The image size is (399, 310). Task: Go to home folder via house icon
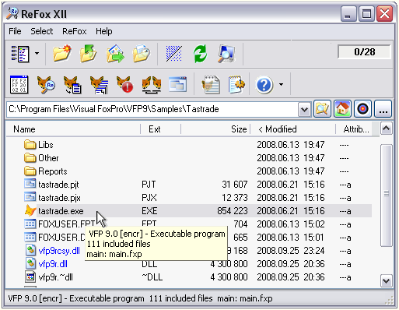point(342,109)
